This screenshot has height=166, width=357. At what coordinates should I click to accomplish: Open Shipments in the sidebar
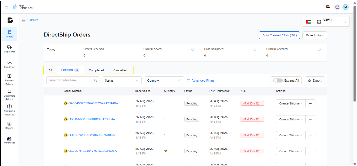[9, 49]
